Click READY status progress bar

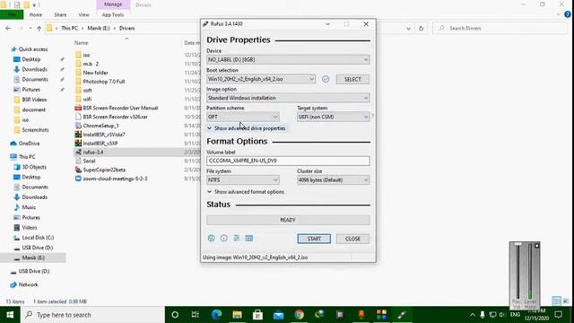tap(288, 220)
